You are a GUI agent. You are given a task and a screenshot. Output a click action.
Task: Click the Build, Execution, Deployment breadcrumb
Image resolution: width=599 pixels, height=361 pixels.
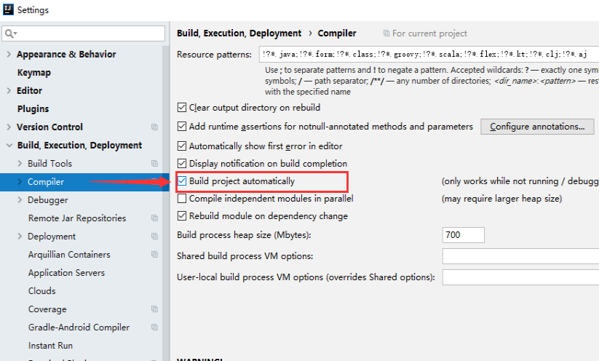239,33
